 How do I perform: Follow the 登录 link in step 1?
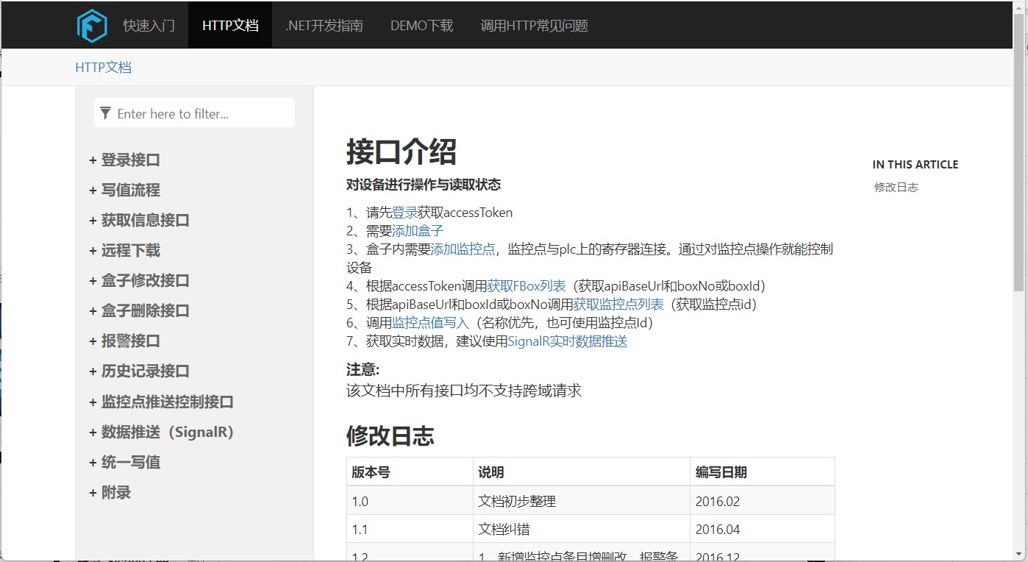pos(404,213)
